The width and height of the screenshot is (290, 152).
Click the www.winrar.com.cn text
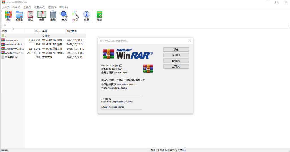126,84
